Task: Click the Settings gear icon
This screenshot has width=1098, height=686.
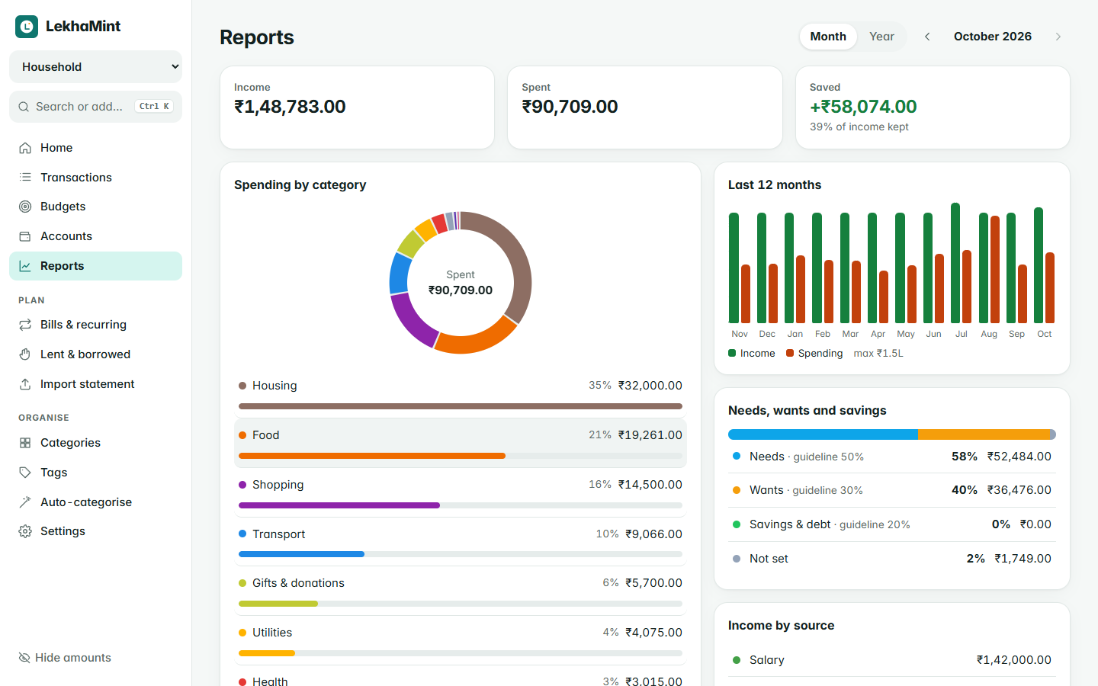Action: [x=25, y=531]
